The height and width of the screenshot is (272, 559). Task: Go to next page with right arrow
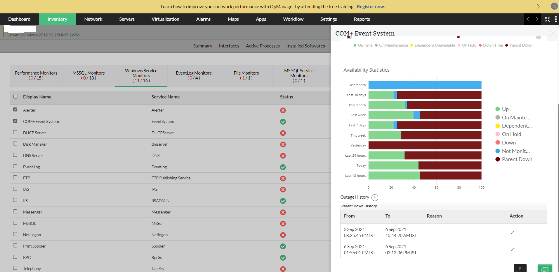tap(537, 19)
